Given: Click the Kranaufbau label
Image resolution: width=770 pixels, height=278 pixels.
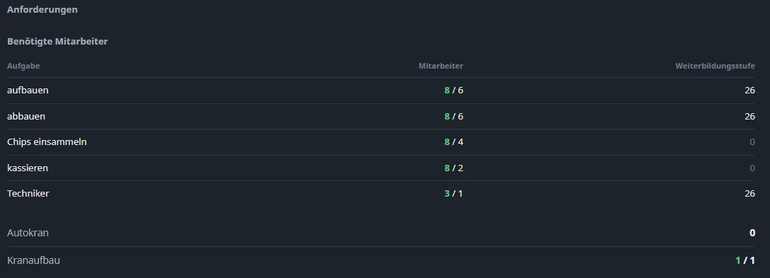Looking at the screenshot, I should coord(33,260).
